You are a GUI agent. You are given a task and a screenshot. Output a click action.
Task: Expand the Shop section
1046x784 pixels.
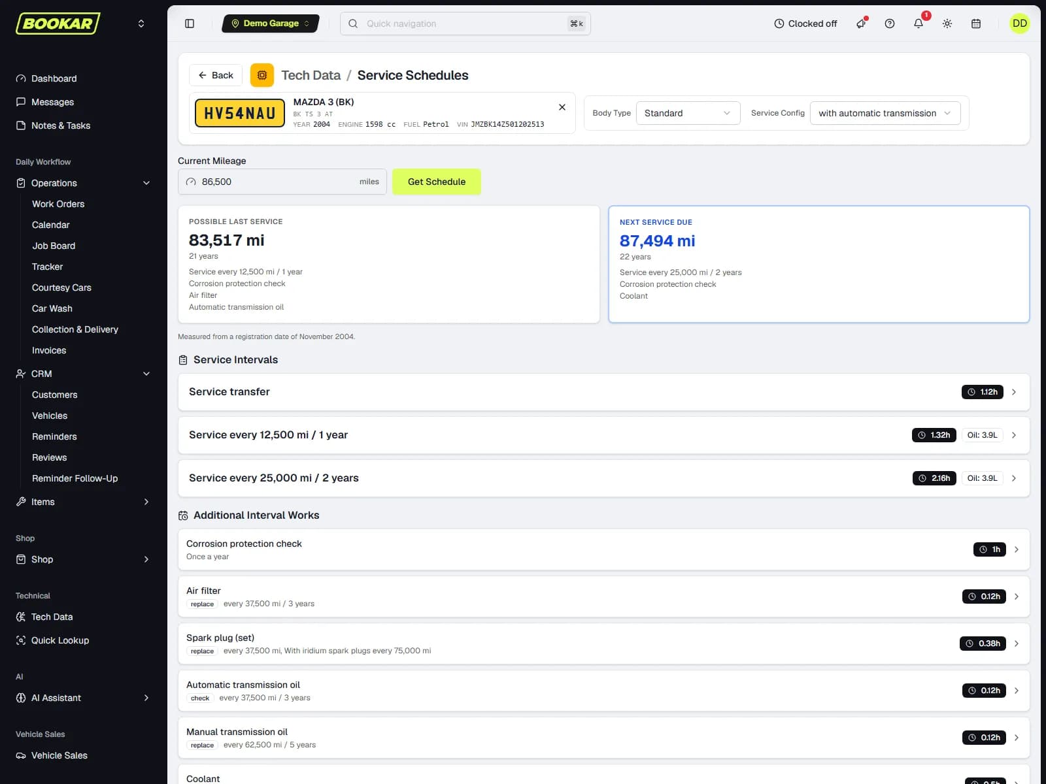[x=84, y=559]
